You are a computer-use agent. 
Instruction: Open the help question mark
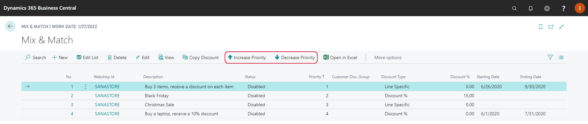coord(563,8)
